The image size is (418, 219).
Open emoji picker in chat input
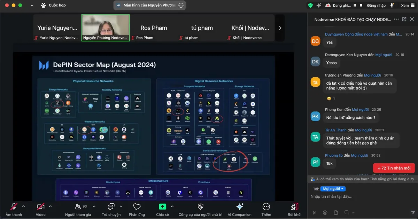tap(325, 212)
